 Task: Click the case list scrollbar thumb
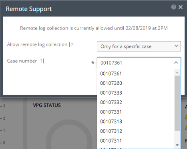tap(177, 103)
